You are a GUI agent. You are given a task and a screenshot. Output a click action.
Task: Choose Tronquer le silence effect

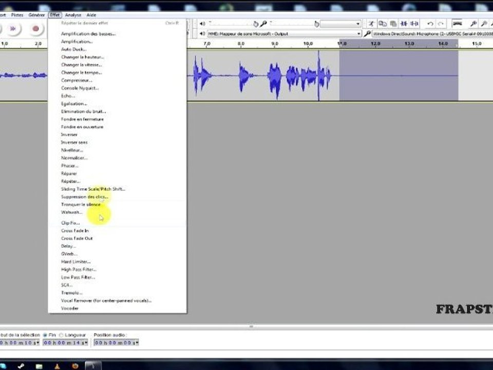pyautogui.click(x=117, y=205)
